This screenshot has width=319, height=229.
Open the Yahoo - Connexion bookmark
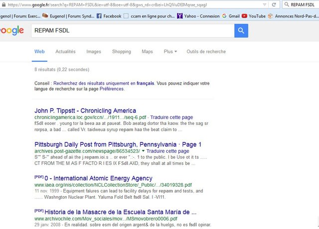[197, 16]
